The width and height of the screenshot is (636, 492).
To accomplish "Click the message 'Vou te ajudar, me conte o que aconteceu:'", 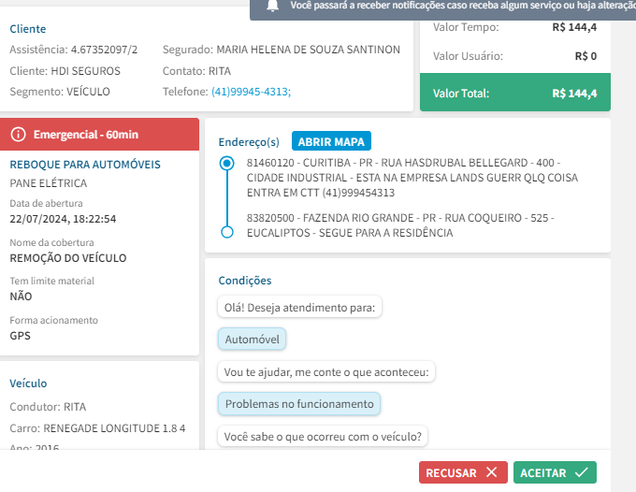I will [326, 372].
